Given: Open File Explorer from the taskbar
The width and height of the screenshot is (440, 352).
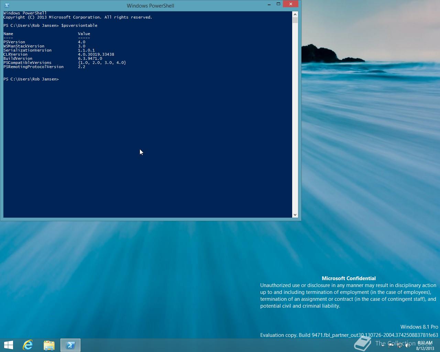Looking at the screenshot, I should 49,345.
